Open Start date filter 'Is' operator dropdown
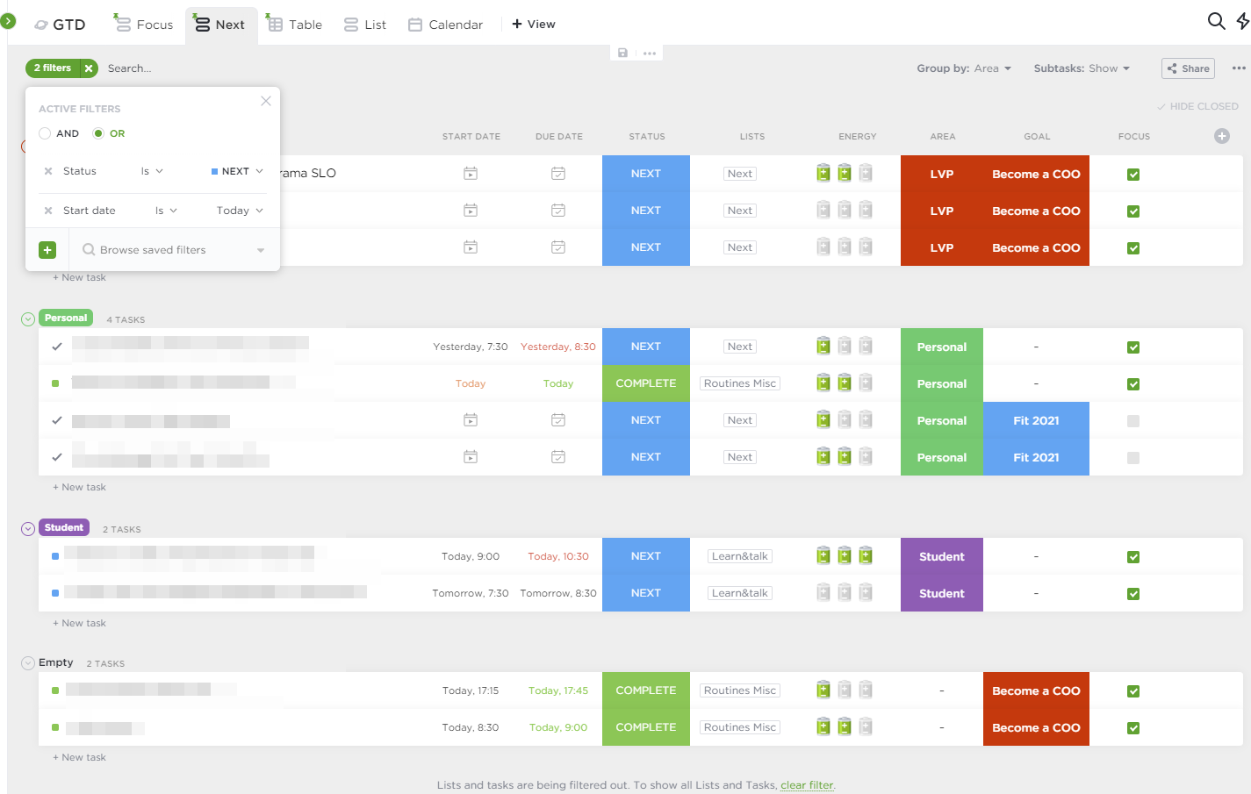 click(x=166, y=211)
